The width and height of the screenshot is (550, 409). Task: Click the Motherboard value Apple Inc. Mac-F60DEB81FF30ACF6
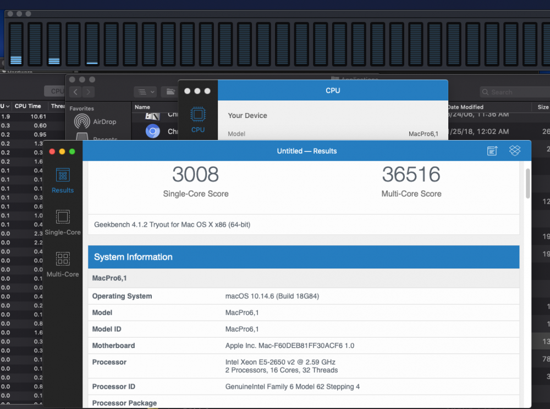tap(289, 346)
